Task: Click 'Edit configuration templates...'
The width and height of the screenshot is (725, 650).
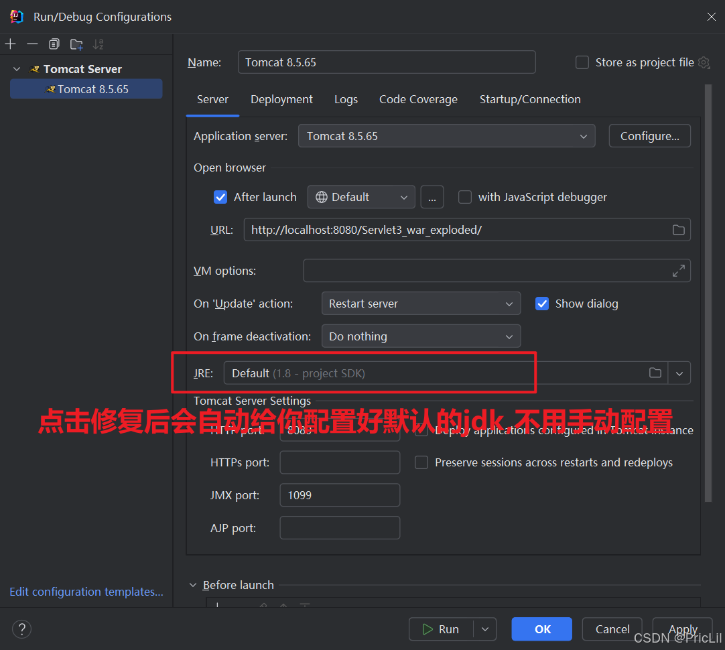Action: [x=86, y=592]
